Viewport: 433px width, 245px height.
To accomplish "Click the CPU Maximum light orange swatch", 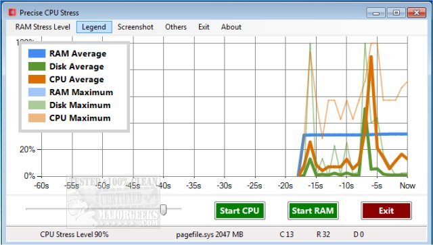I will point(37,118).
